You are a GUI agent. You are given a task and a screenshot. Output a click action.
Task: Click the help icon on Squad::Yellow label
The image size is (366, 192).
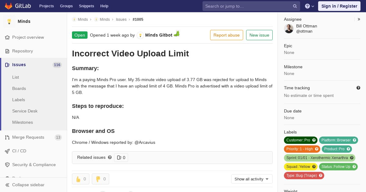pyautogui.click(x=314, y=167)
